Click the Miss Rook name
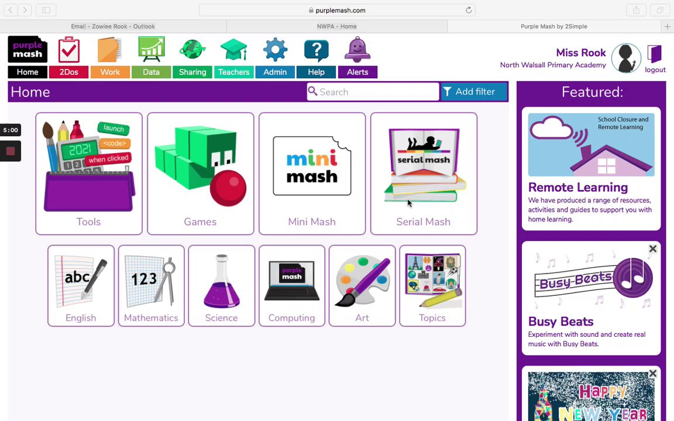The width and height of the screenshot is (674, 421). point(581,53)
